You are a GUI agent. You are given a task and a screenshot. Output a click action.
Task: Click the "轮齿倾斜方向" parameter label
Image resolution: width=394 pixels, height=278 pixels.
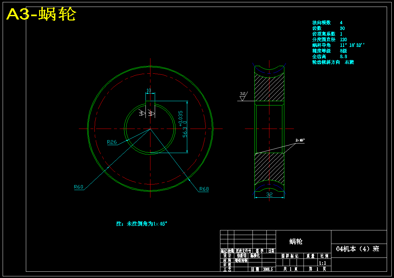326,62
